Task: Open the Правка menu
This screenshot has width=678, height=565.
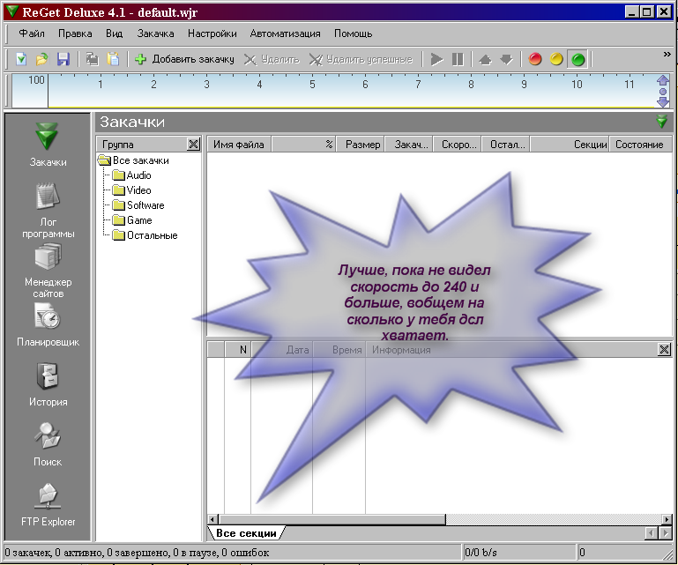Action: coord(75,33)
